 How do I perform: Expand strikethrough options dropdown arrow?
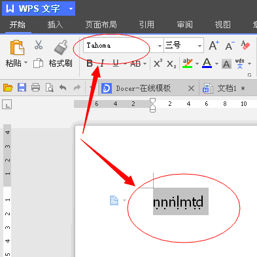[145, 64]
